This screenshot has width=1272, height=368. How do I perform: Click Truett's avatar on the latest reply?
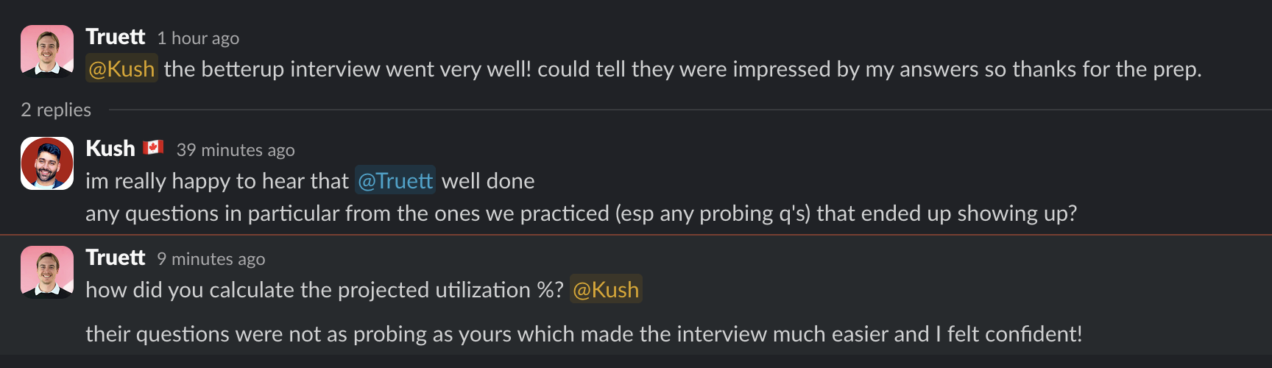coord(47,272)
